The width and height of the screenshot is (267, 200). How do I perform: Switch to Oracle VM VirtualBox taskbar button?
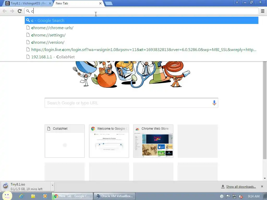tap(114, 196)
